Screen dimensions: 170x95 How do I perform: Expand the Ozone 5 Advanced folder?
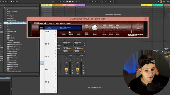pyautogui.click(x=6, y=12)
